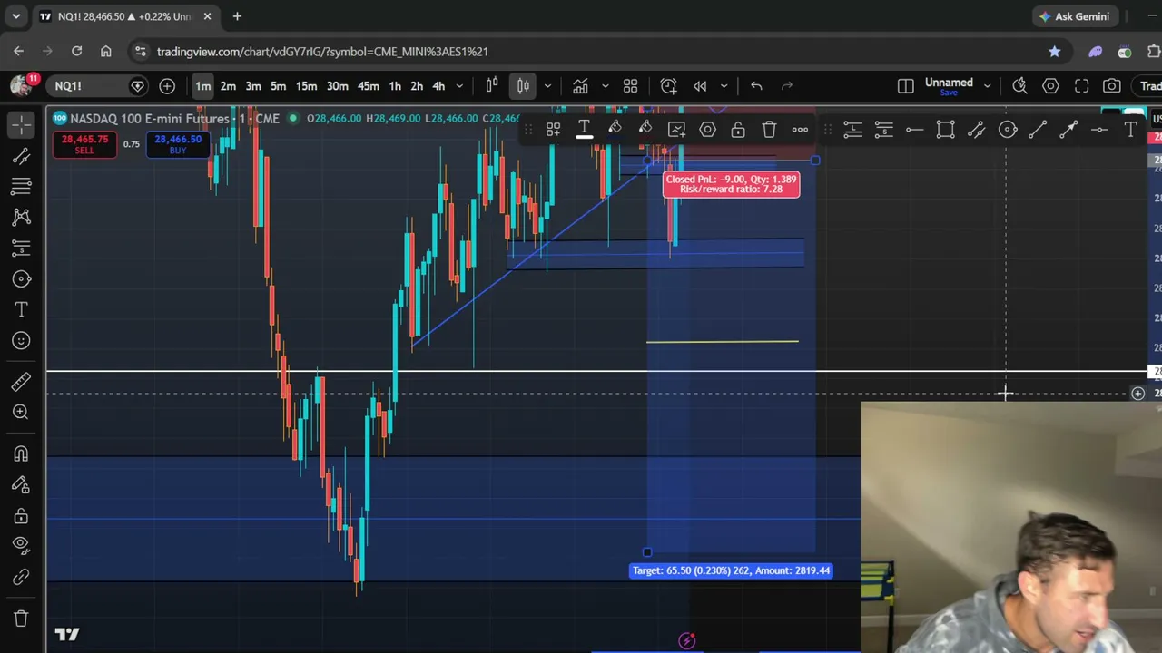Change text color in floating toolbar
Screen dimensions: 1162x653
click(584, 130)
